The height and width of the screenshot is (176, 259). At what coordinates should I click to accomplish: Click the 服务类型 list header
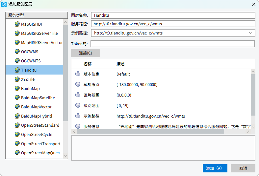[37, 15]
